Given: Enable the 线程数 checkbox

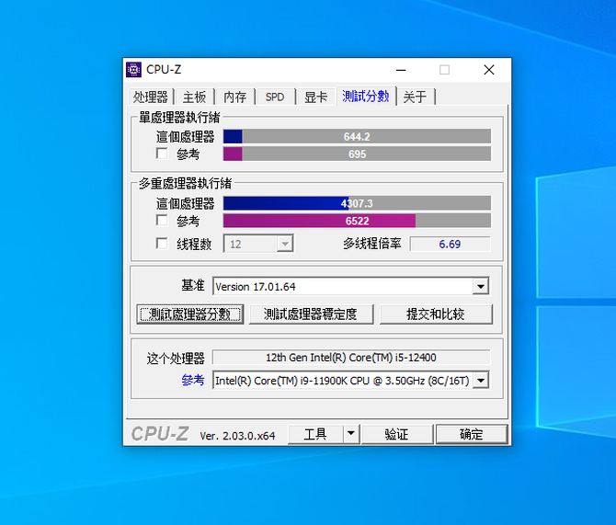Looking at the screenshot, I should 162,244.
